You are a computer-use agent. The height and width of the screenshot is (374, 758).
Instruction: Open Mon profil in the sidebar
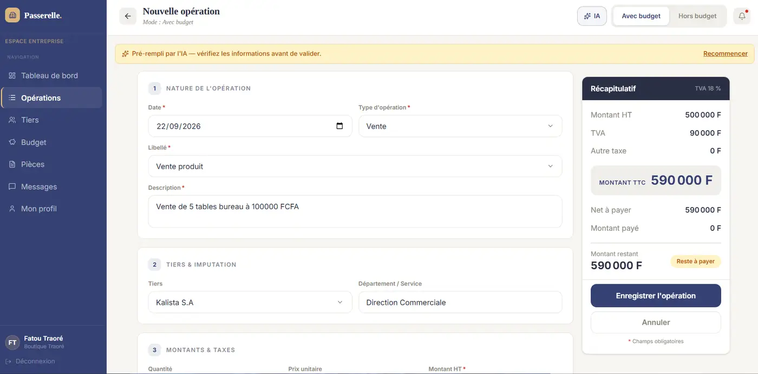(51, 209)
